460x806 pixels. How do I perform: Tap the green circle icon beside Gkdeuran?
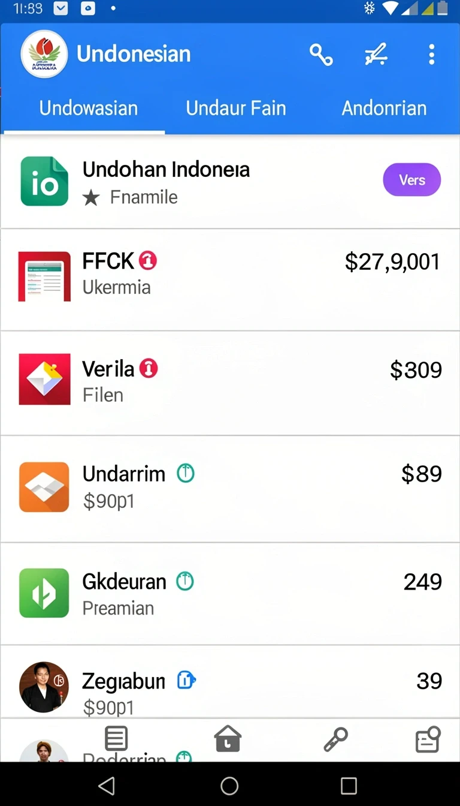[x=185, y=581]
